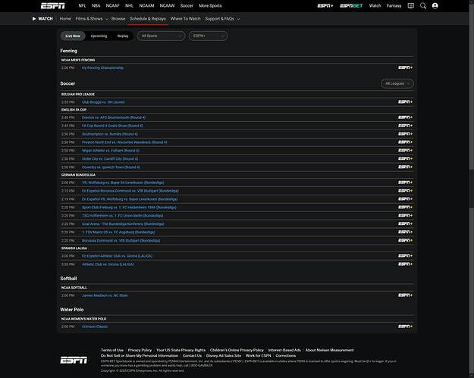The width and height of the screenshot is (474, 378).
Task: Open the Schedule & Replays tab
Action: [x=148, y=18]
